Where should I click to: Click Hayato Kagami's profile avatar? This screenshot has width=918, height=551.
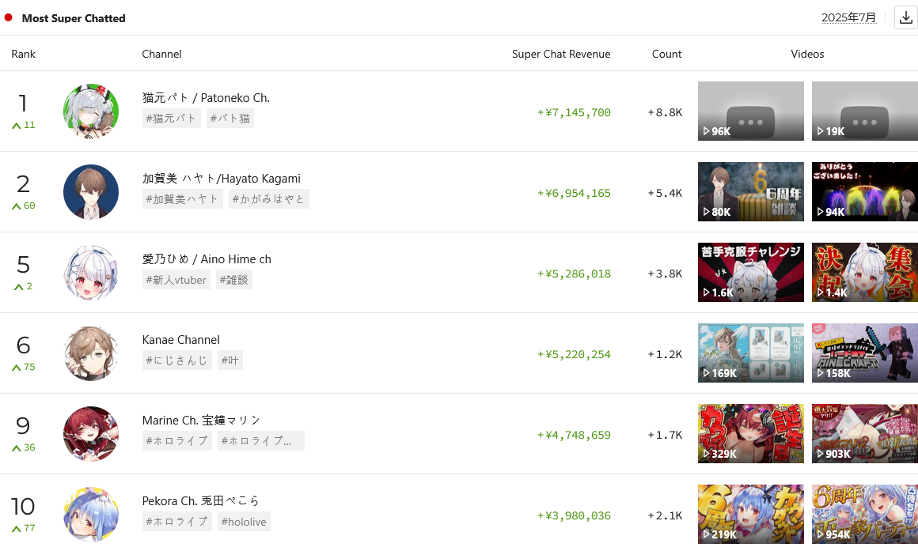91,192
